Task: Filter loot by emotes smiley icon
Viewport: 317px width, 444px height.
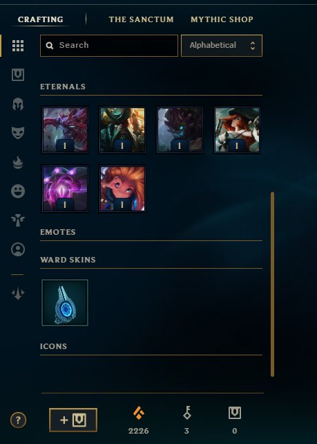Action: pos(18,191)
